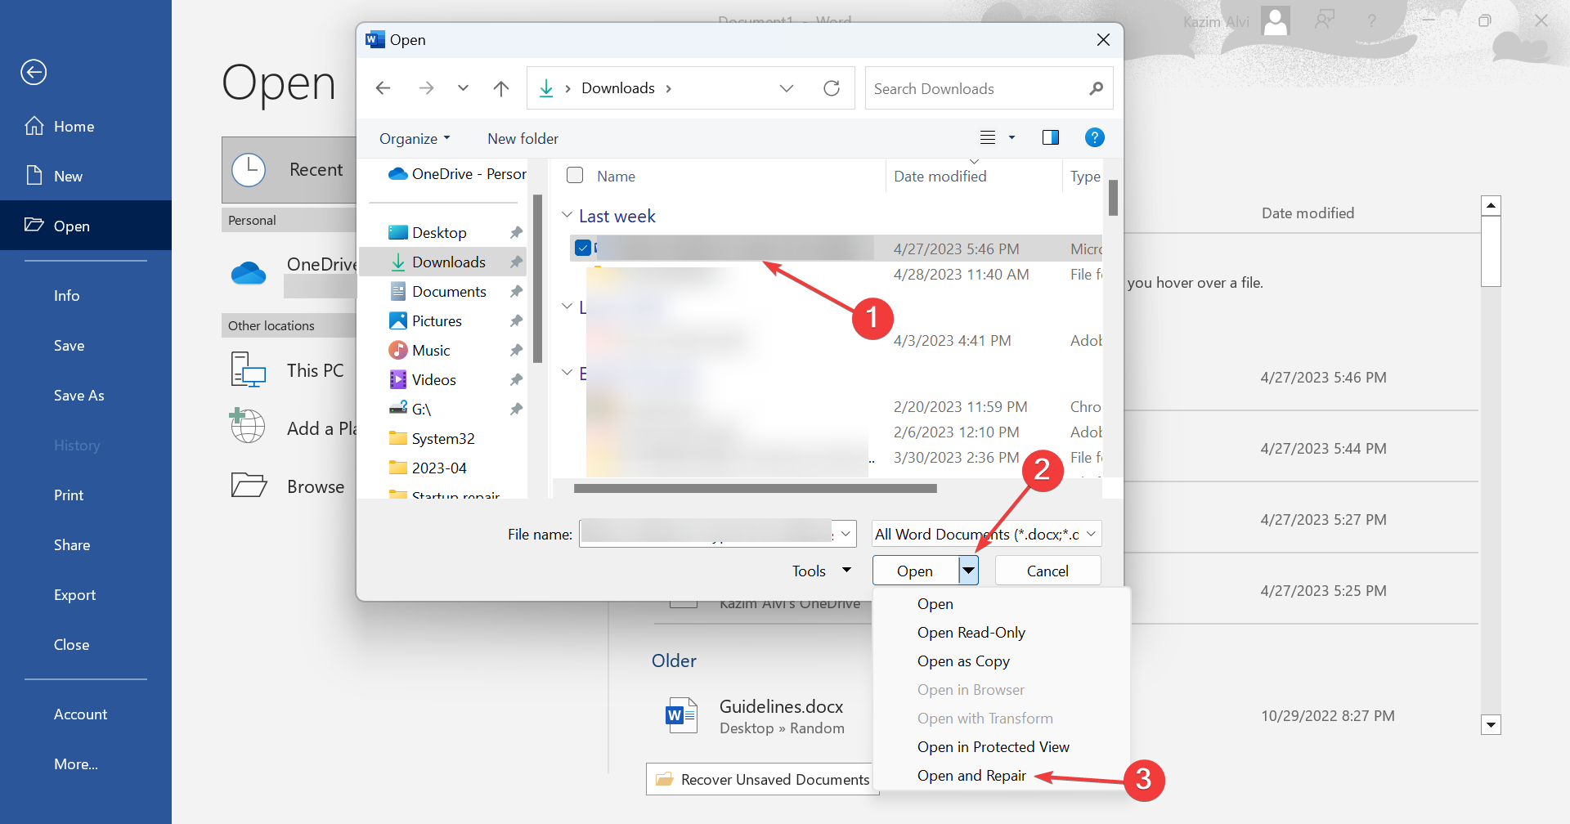The width and height of the screenshot is (1570, 824).
Task: Select Recent clock icon
Action: point(249,170)
